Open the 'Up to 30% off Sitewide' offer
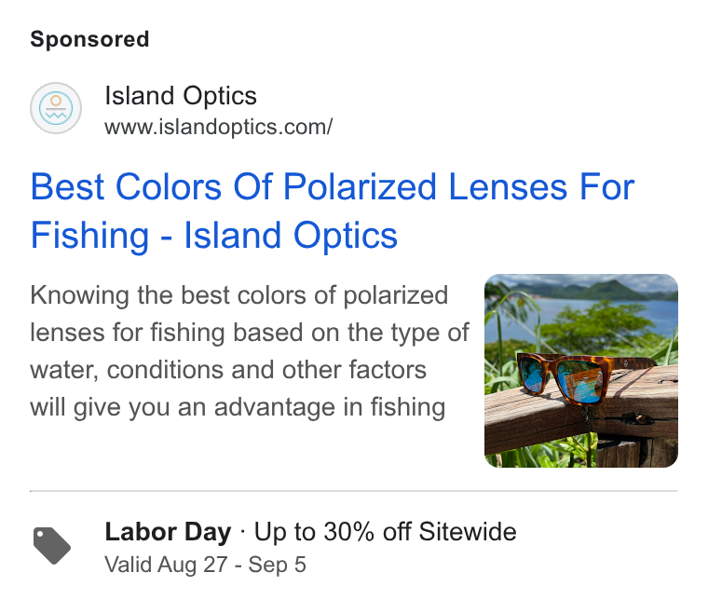This screenshot has width=708, height=600. (385, 531)
